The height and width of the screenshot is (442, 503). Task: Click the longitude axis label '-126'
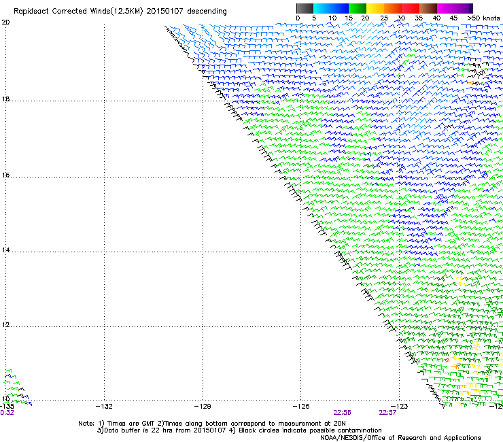pyautogui.click(x=301, y=407)
